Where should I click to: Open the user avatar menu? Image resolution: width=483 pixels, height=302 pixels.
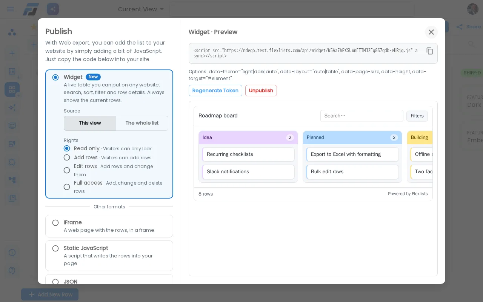473,9
